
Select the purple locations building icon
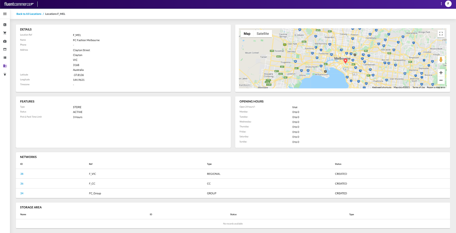5,66
